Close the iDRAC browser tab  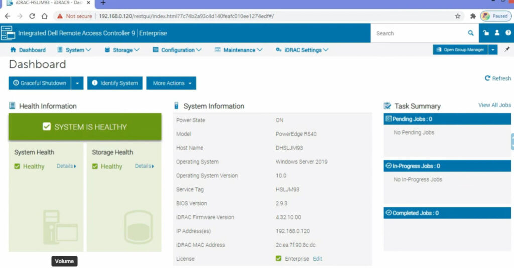tap(88, 3)
